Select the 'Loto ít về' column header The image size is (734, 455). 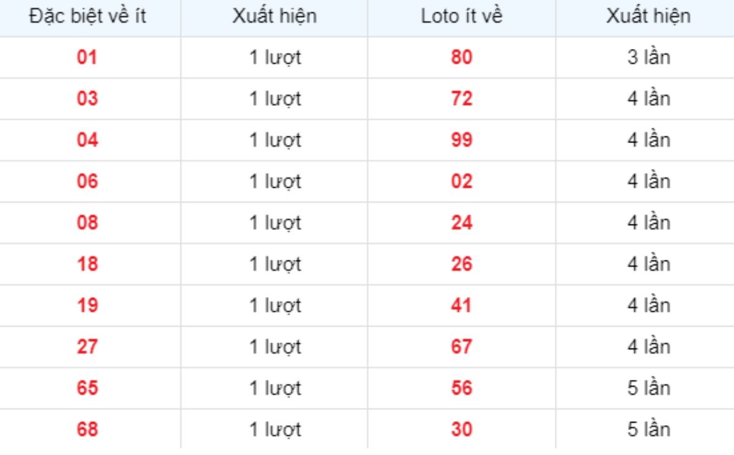(462, 17)
